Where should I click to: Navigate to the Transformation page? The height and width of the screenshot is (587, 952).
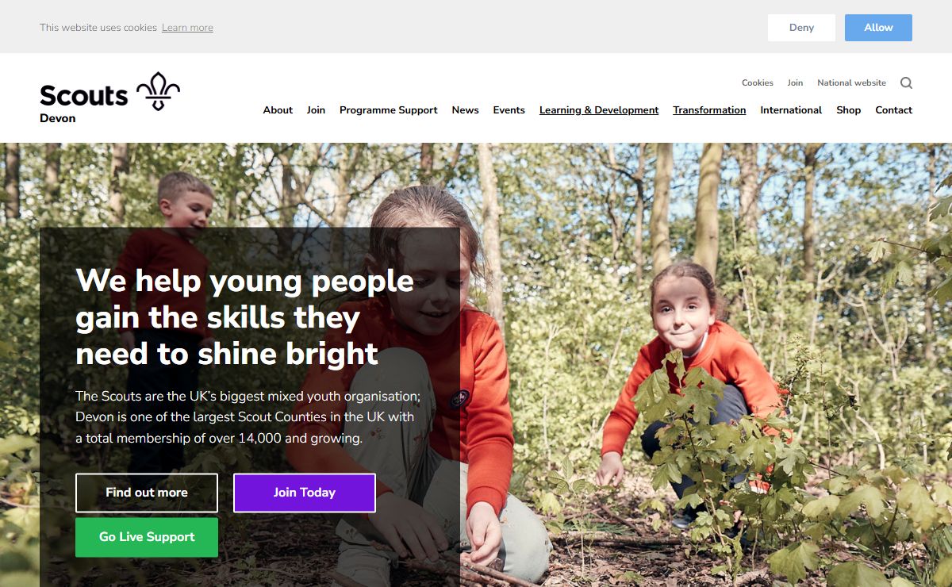[x=709, y=110]
